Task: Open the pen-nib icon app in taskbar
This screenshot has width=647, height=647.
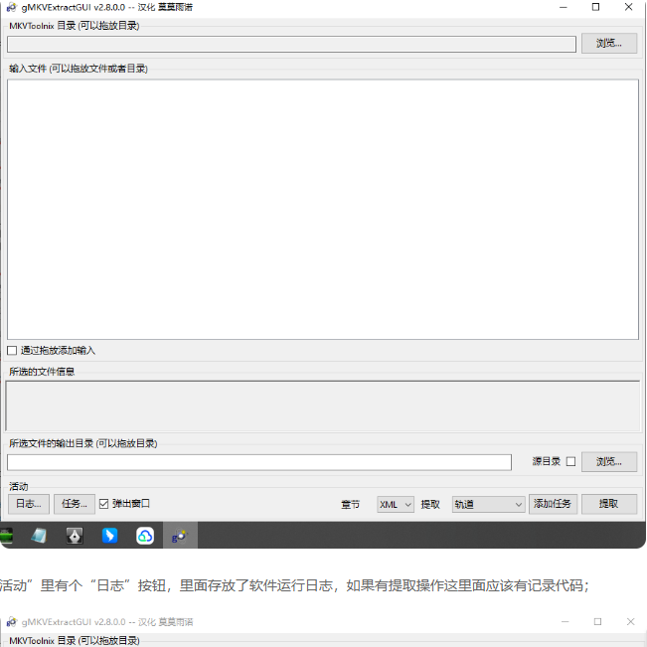Action: click(75, 536)
